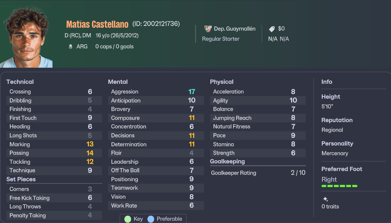Click the Matías Castellano player name
The image size is (391, 223).
pos(97,24)
